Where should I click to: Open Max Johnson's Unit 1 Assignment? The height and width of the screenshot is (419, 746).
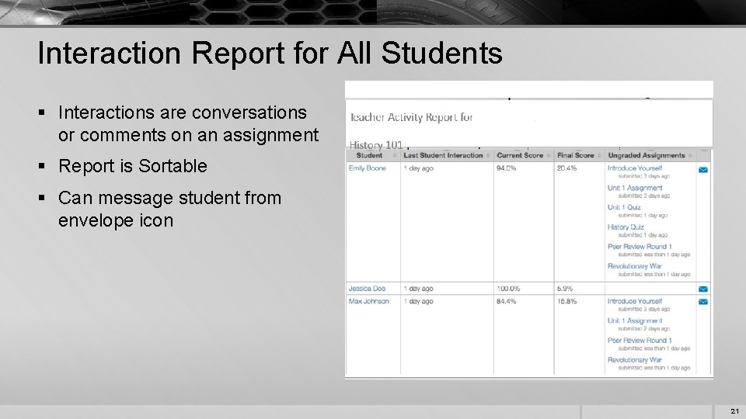coord(635,320)
